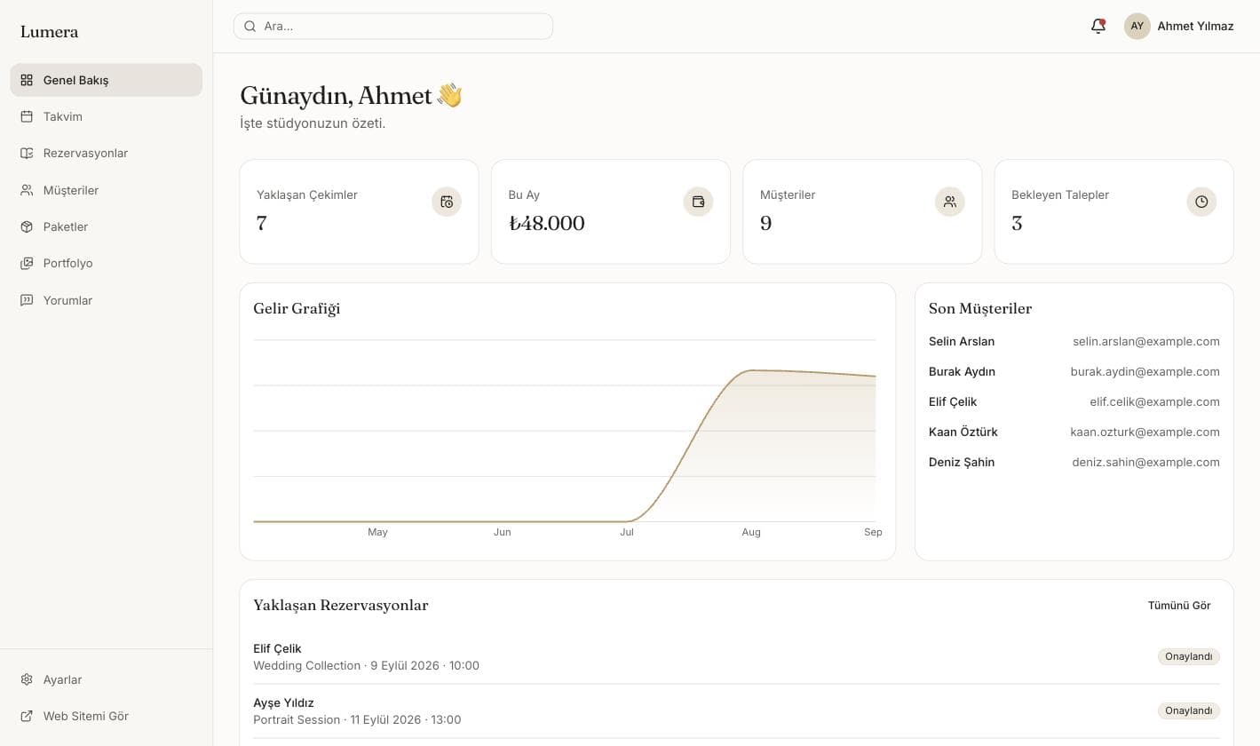The image size is (1260, 746).
Task: Click the Onaylandı badge for Ayşe Yıldız
Action: tap(1189, 710)
